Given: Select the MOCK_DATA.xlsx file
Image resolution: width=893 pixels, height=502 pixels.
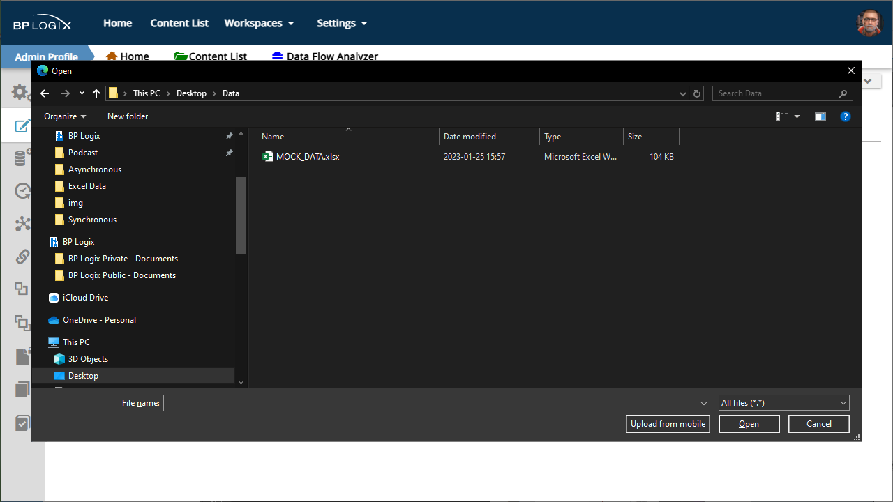Looking at the screenshot, I should (308, 157).
